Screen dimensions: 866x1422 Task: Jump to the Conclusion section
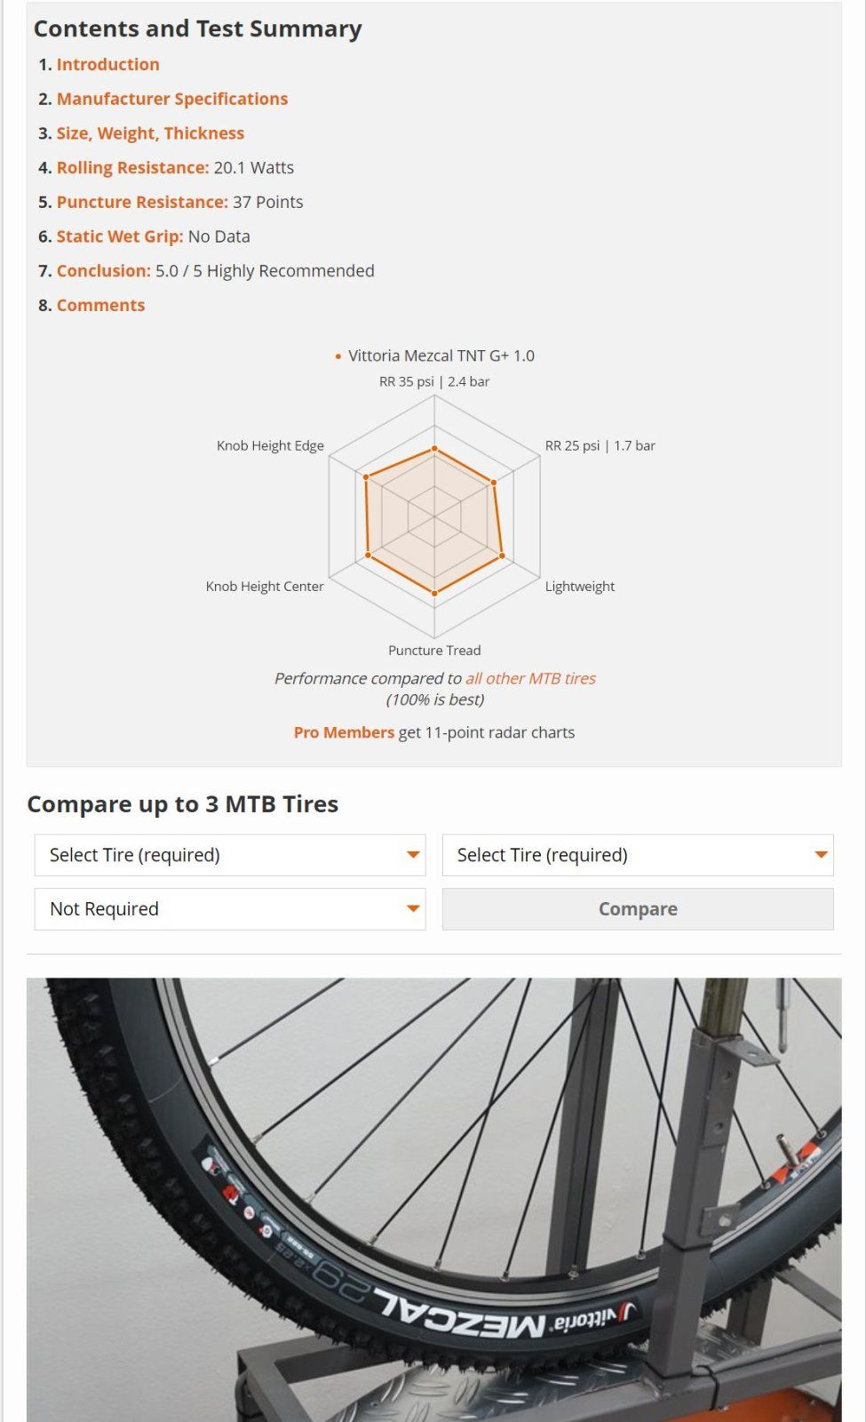click(103, 271)
